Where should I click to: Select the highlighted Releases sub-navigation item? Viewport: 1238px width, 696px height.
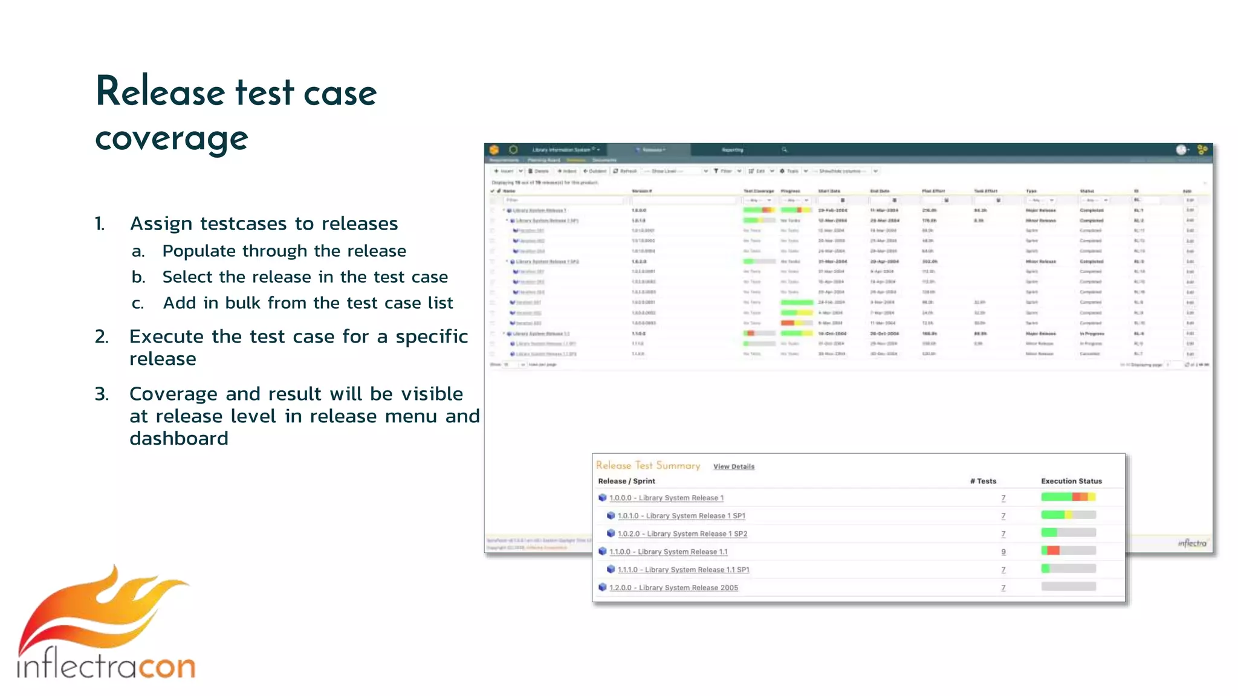click(576, 160)
